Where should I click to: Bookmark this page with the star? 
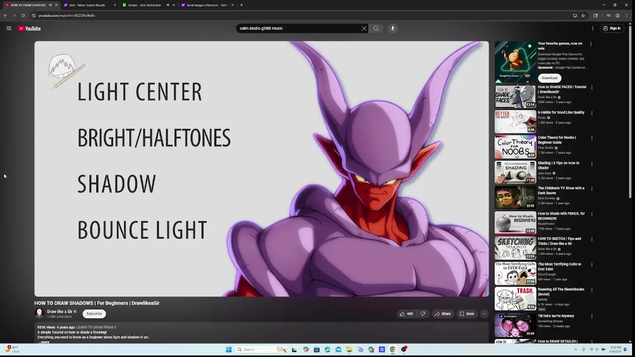[x=583, y=15]
